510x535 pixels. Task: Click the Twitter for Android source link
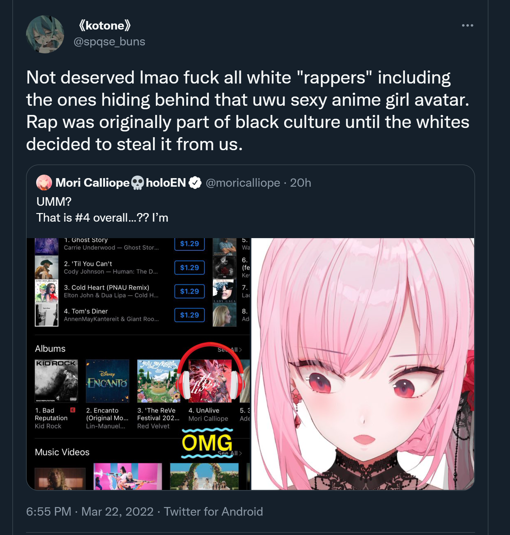point(213,512)
